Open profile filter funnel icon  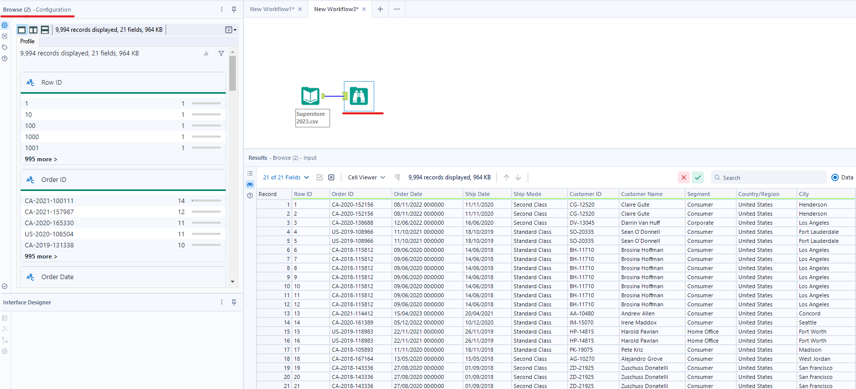pos(221,53)
